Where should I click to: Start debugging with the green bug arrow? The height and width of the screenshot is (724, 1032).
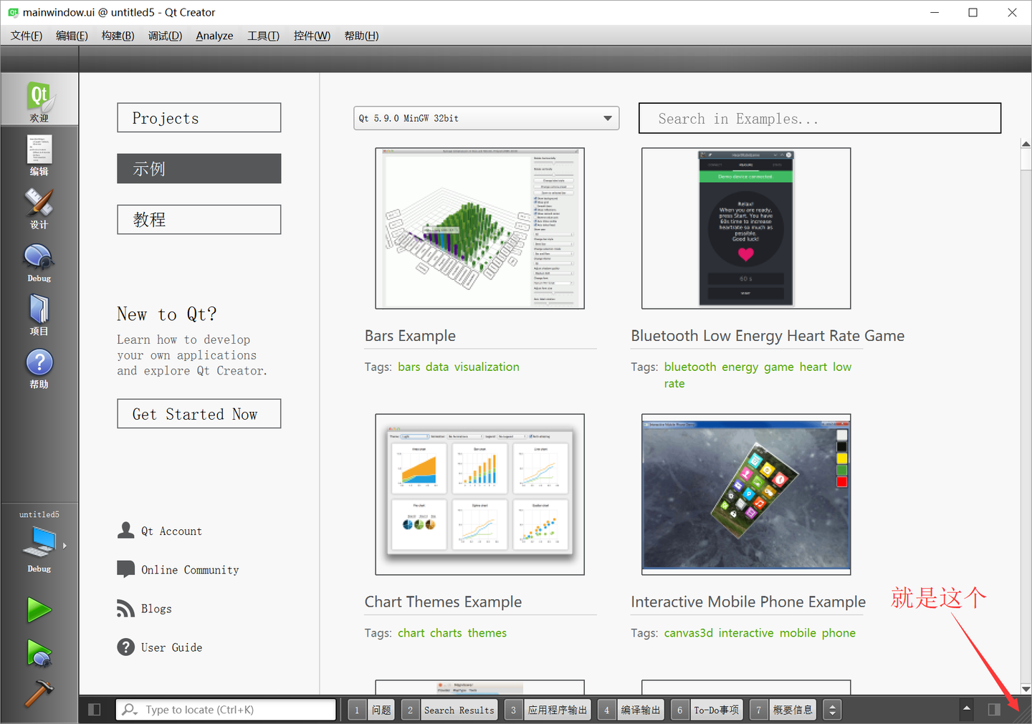[x=39, y=653]
